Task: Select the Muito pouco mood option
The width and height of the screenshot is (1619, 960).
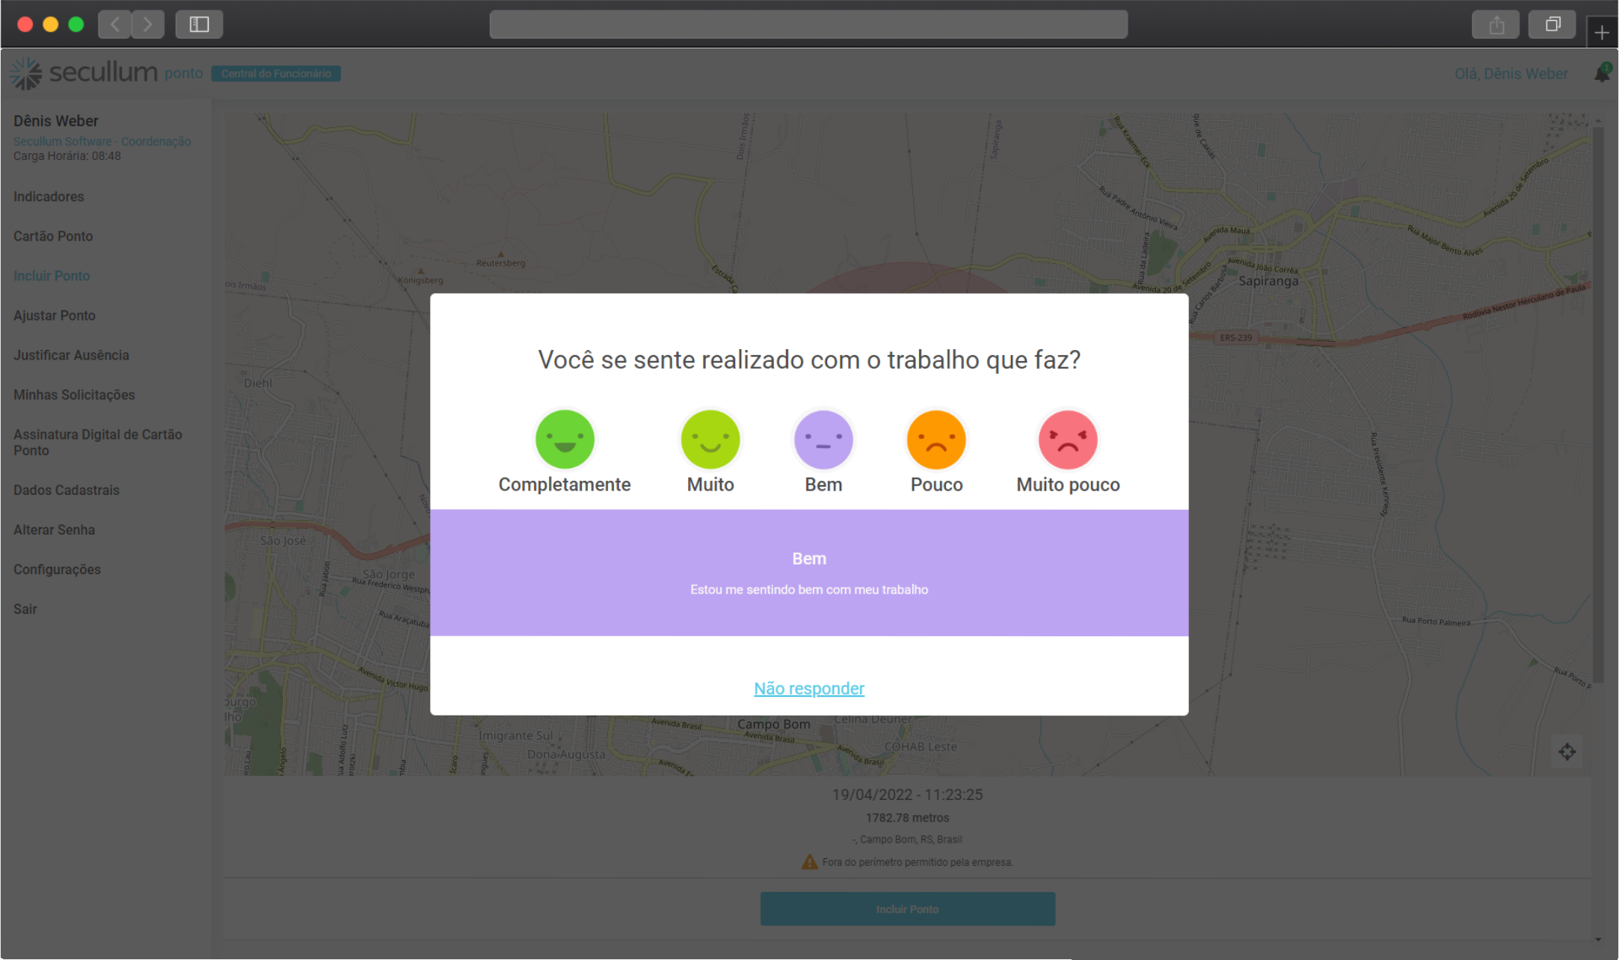Action: [x=1067, y=439]
